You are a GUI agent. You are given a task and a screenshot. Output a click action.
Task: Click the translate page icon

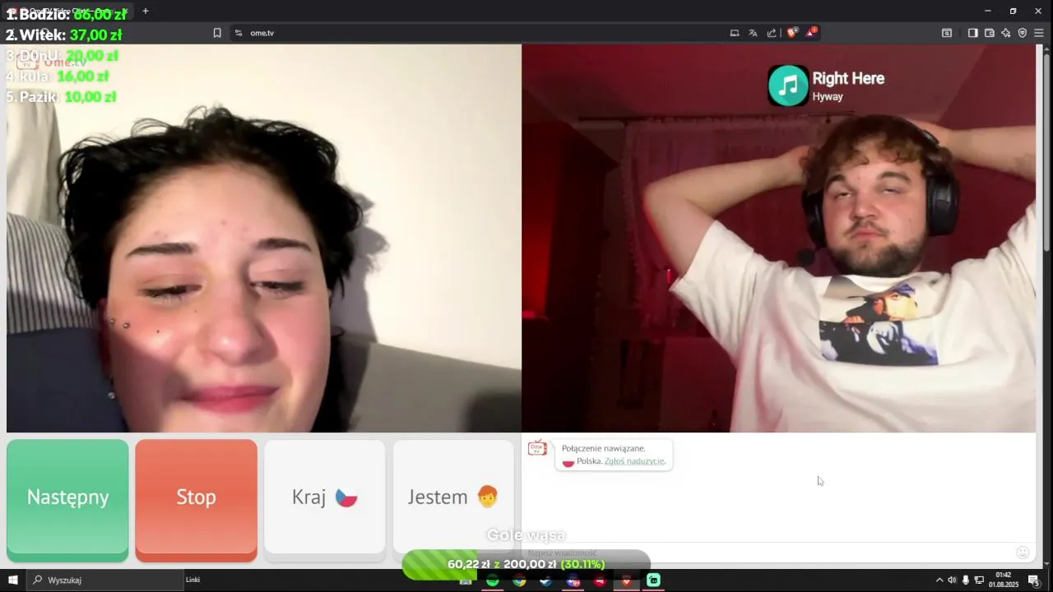753,33
